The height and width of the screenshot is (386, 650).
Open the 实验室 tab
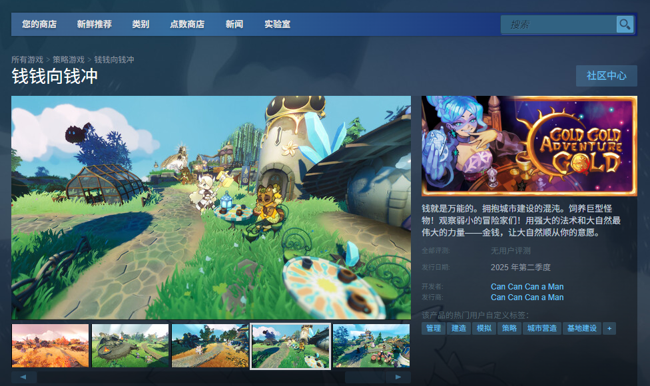277,25
